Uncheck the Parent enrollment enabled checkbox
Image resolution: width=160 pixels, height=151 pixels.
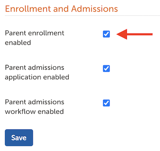click(106, 34)
